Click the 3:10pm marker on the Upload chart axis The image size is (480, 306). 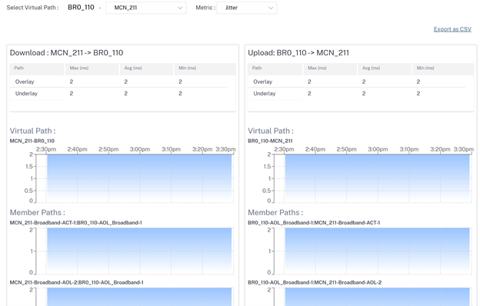[409, 149]
